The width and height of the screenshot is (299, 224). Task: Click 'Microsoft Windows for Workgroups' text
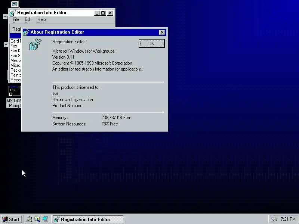[83, 51]
